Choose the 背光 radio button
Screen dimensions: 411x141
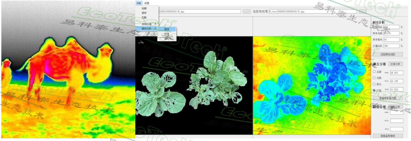click(374, 84)
